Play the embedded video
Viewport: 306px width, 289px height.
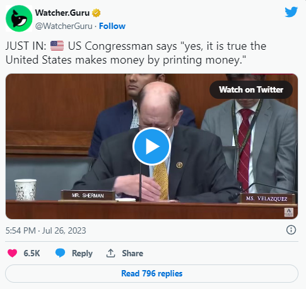151,146
